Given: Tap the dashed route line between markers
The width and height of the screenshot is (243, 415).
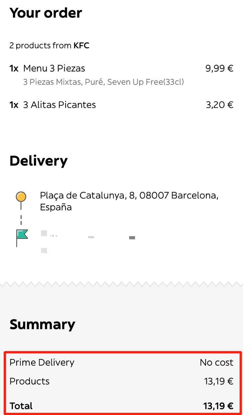Looking at the screenshot, I should click(x=21, y=220).
